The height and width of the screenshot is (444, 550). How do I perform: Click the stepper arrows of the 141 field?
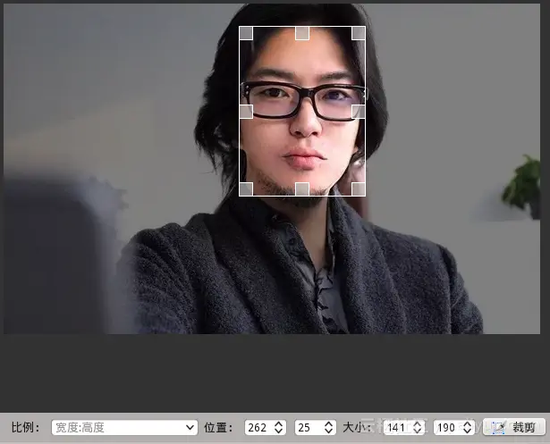pos(418,428)
